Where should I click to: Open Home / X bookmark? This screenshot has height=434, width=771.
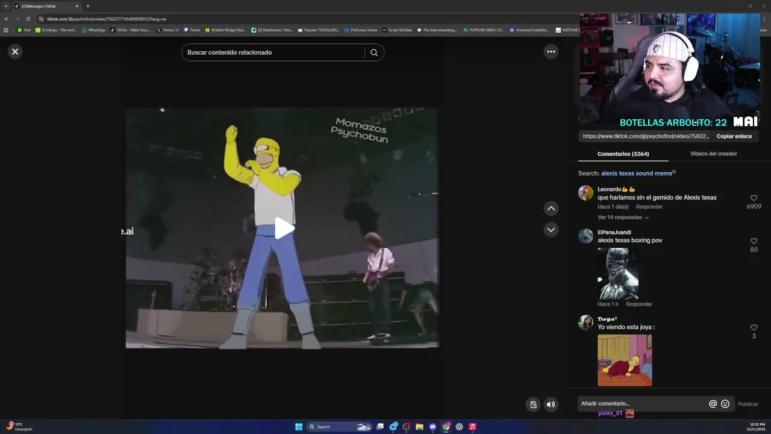(x=167, y=30)
